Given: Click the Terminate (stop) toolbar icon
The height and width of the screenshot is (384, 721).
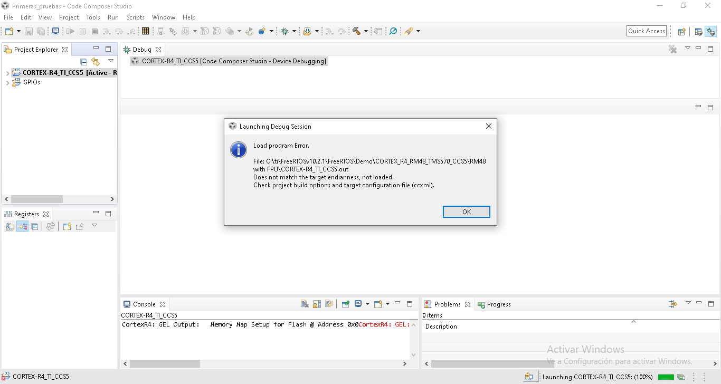Looking at the screenshot, I should click(x=94, y=31).
